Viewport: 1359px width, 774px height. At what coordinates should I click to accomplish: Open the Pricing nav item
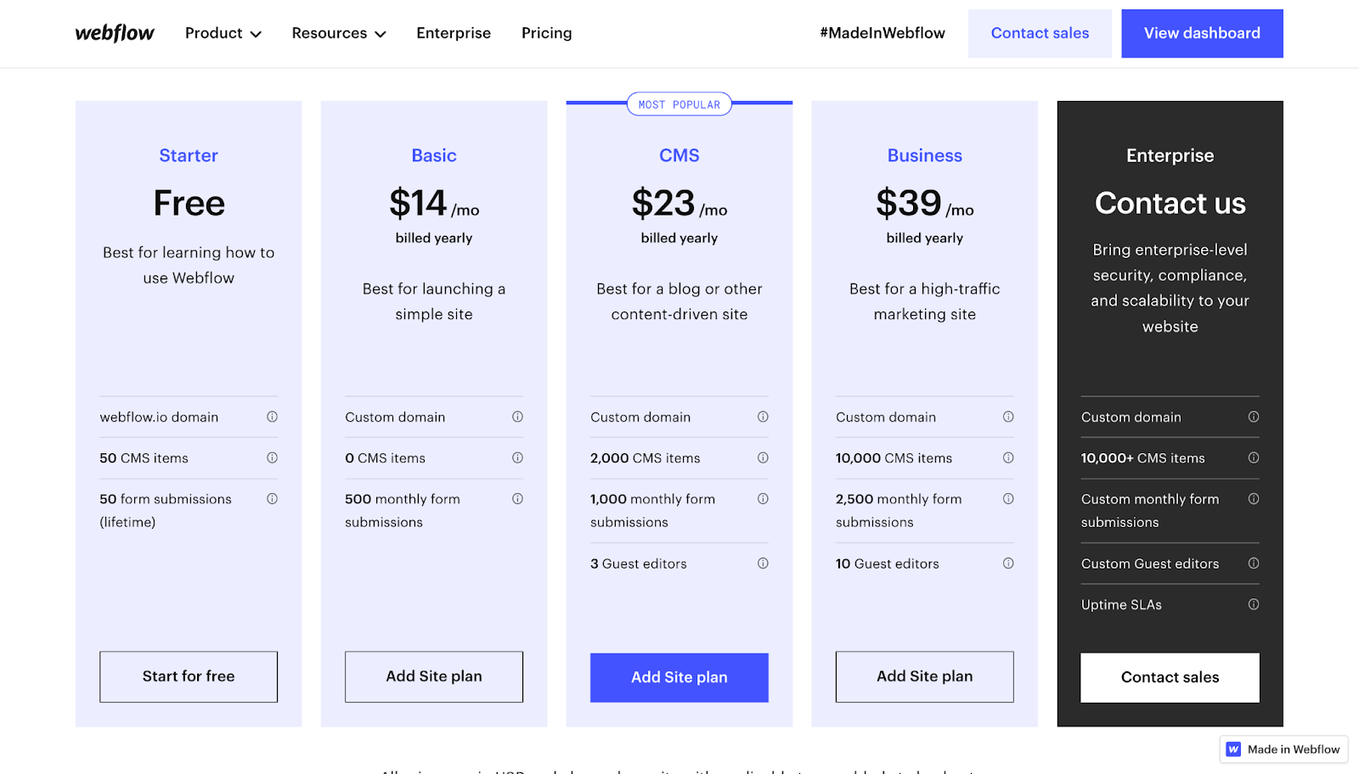[x=546, y=33]
